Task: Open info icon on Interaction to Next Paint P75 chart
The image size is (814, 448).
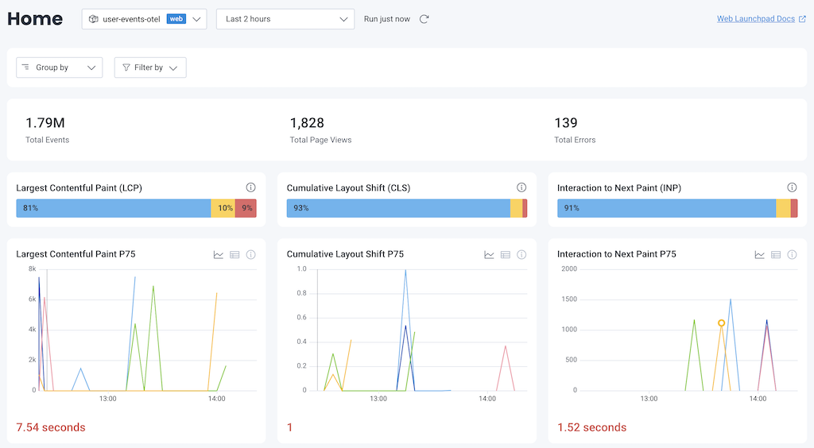Action: (x=792, y=255)
